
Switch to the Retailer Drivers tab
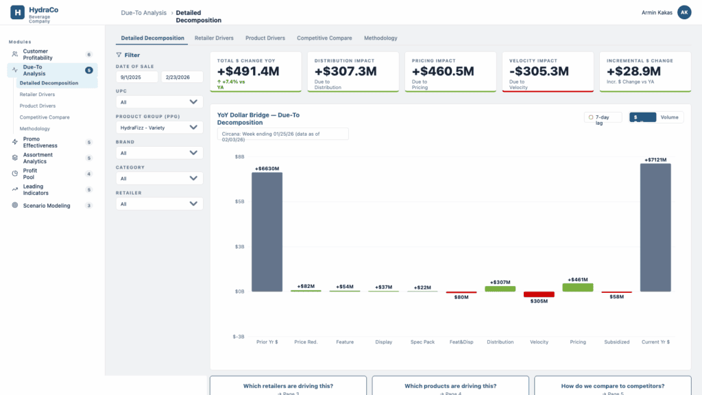point(214,38)
